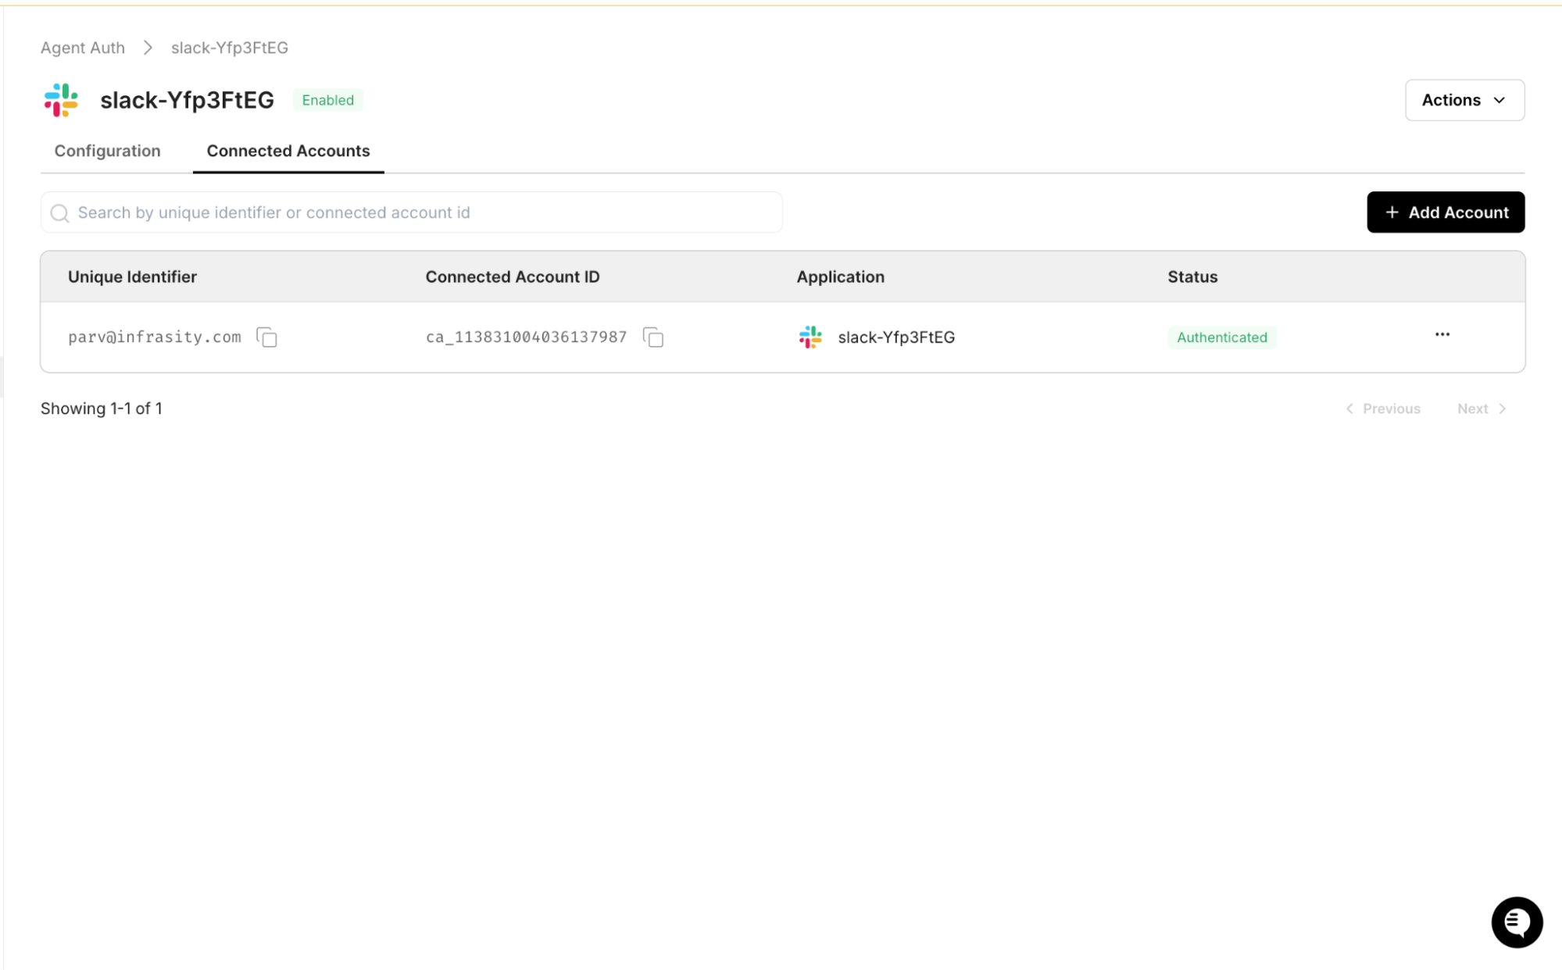Viewport: 1562px width, 970px height.
Task: Open the three-dot row options menu
Action: pos(1442,334)
